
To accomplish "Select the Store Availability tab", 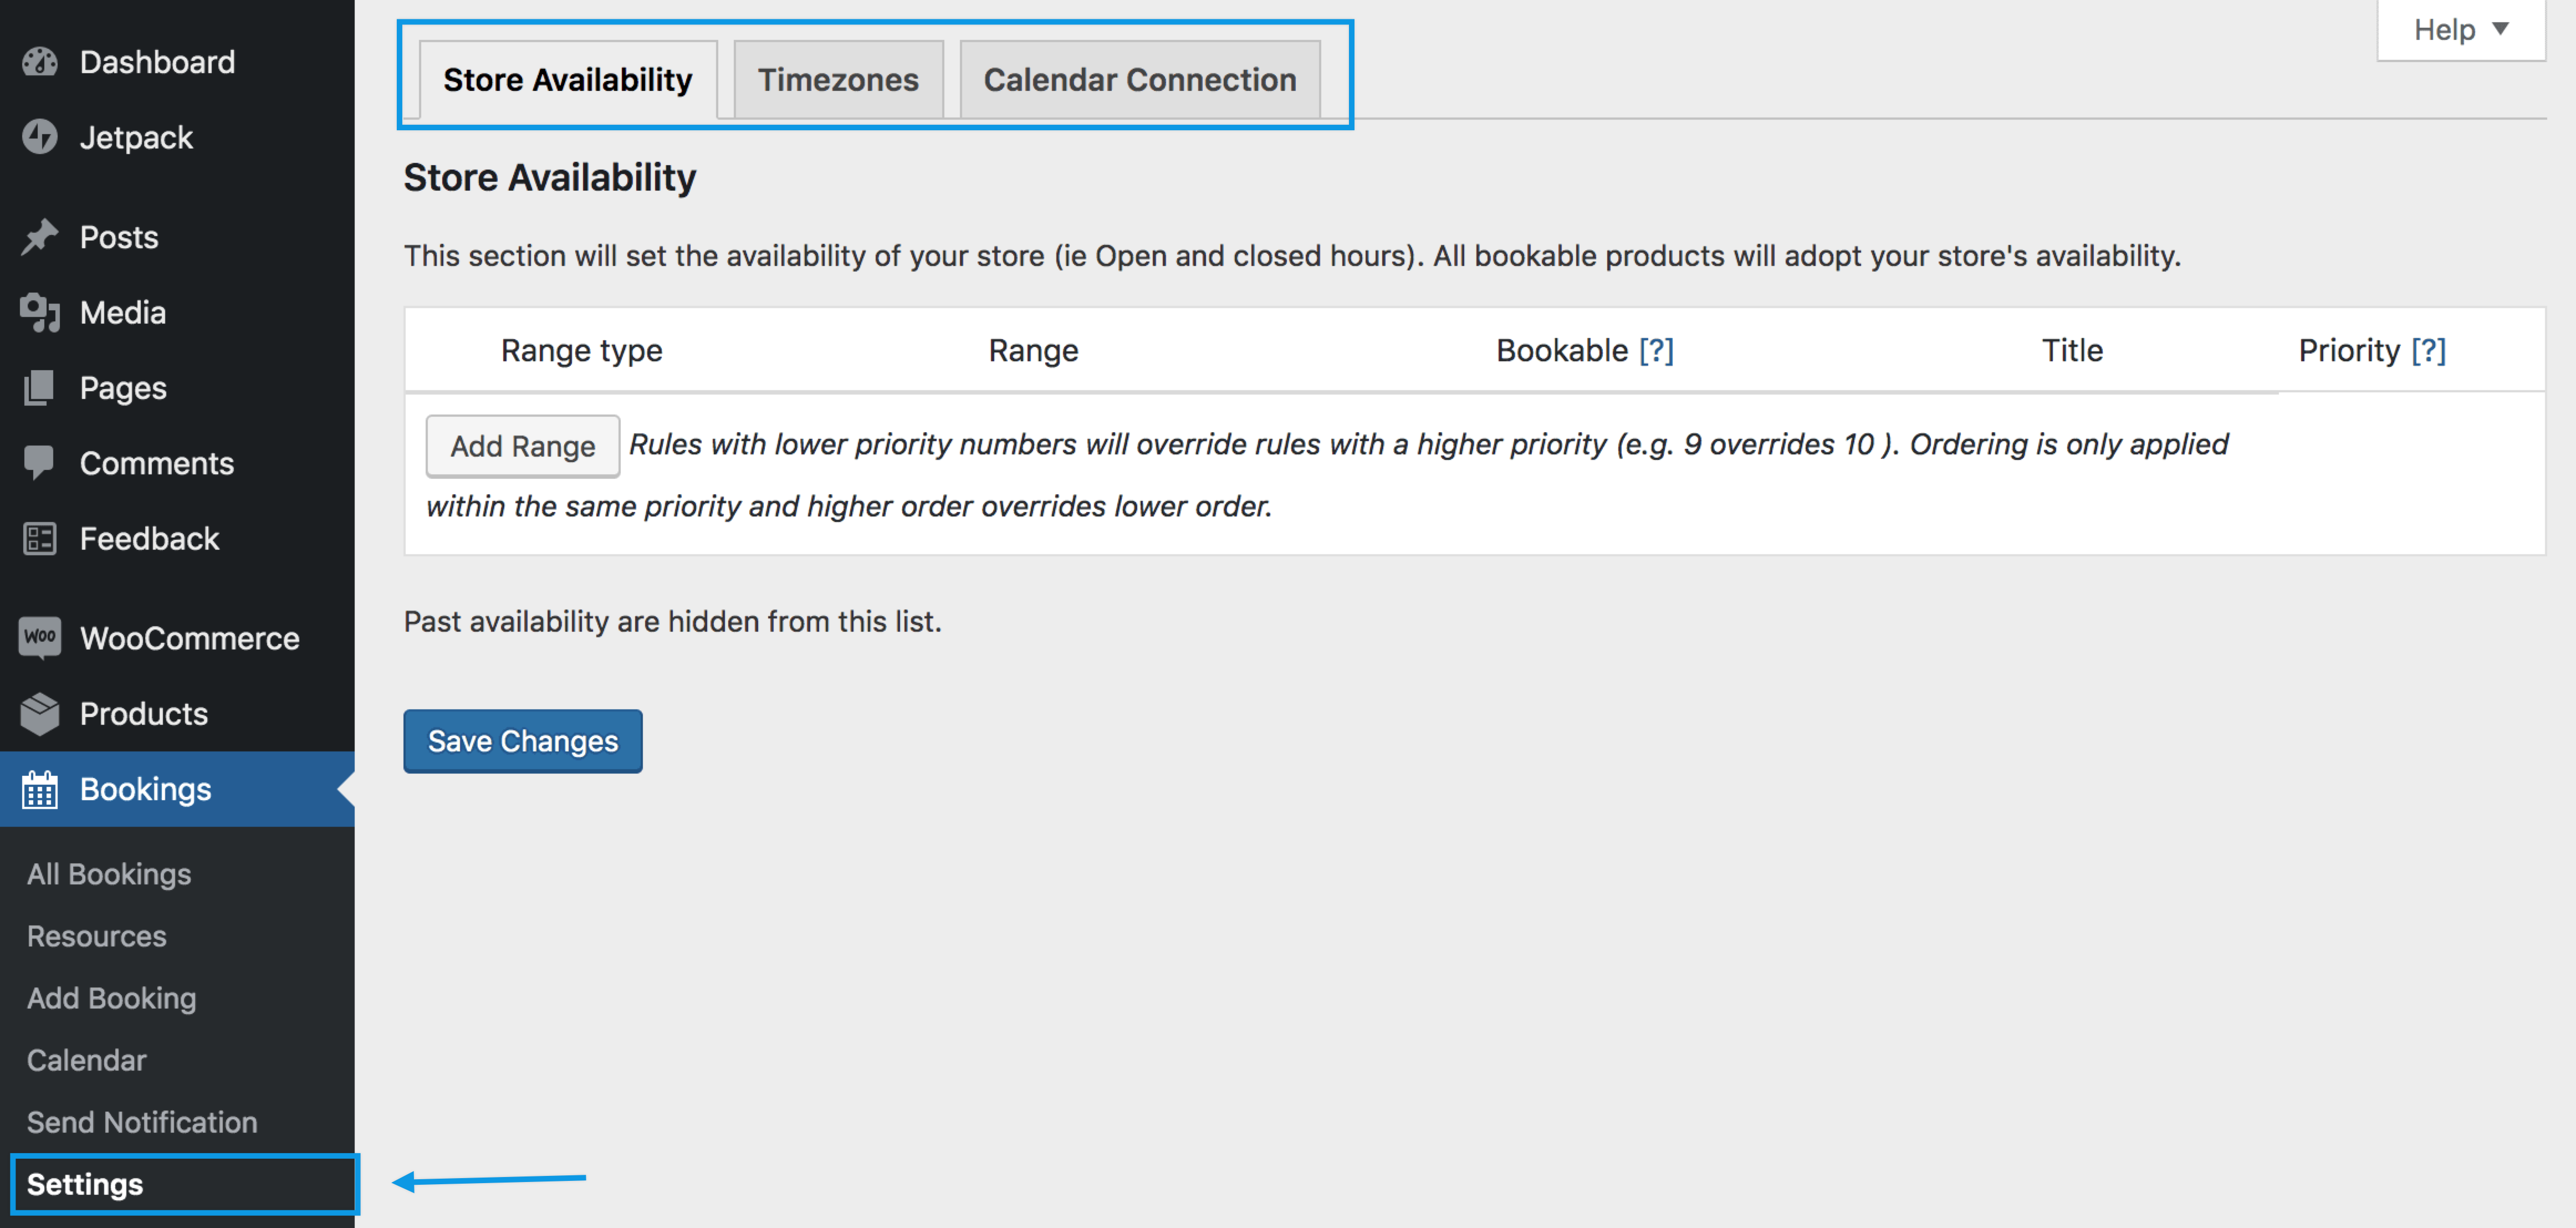I will (567, 80).
